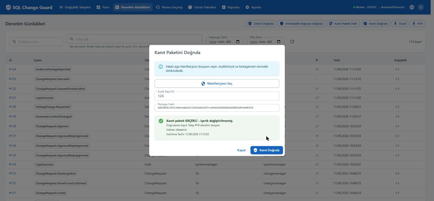Export the logs to Excel
Image resolution: width=434 pixels, height=201 pixels.
[400, 24]
